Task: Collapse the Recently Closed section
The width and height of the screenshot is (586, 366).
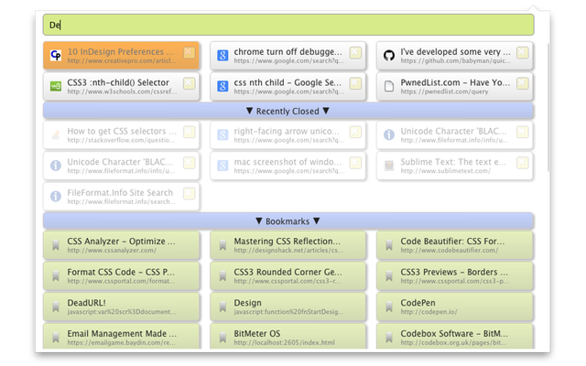Action: click(288, 111)
